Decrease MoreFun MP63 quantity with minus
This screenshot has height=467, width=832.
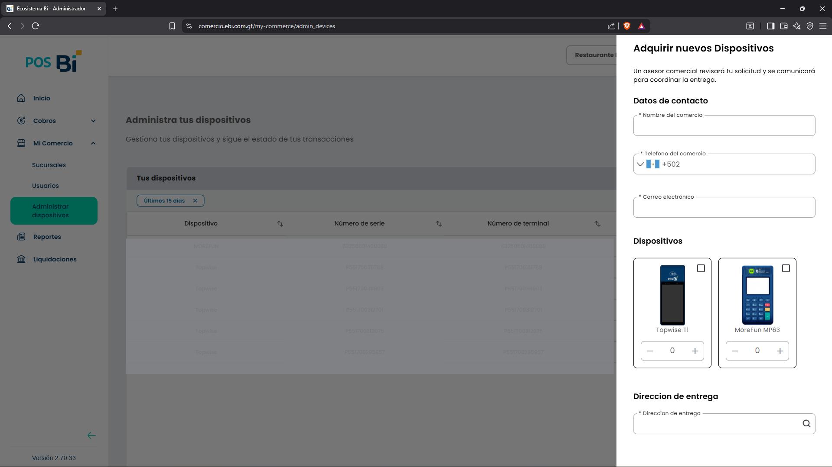tap(734, 351)
